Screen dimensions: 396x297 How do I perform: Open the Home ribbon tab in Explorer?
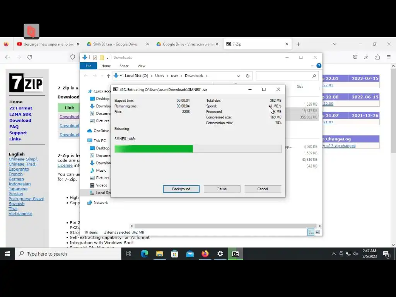click(106, 66)
